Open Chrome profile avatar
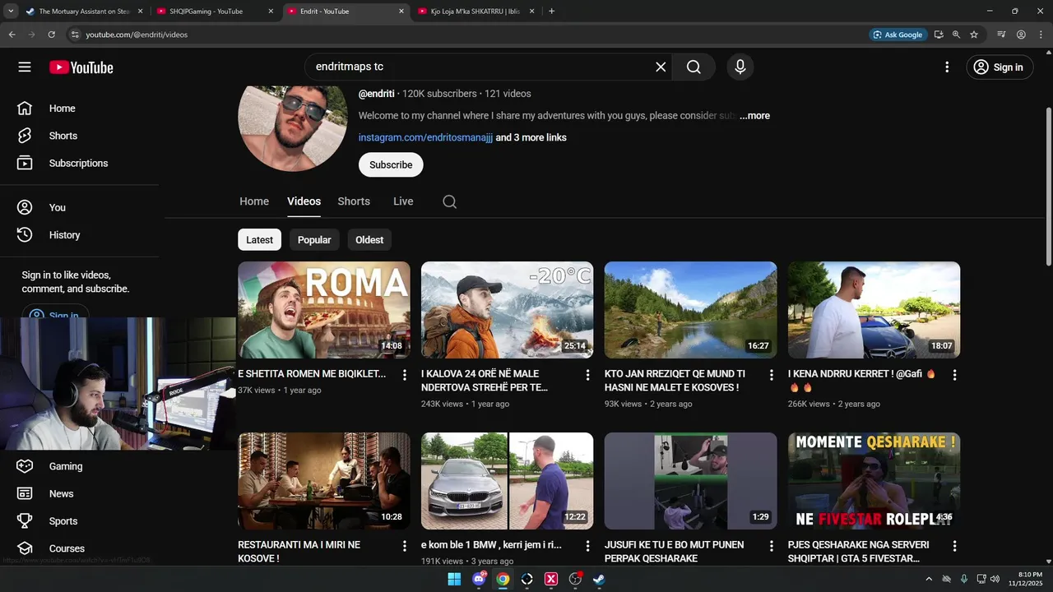 coord(1021,35)
